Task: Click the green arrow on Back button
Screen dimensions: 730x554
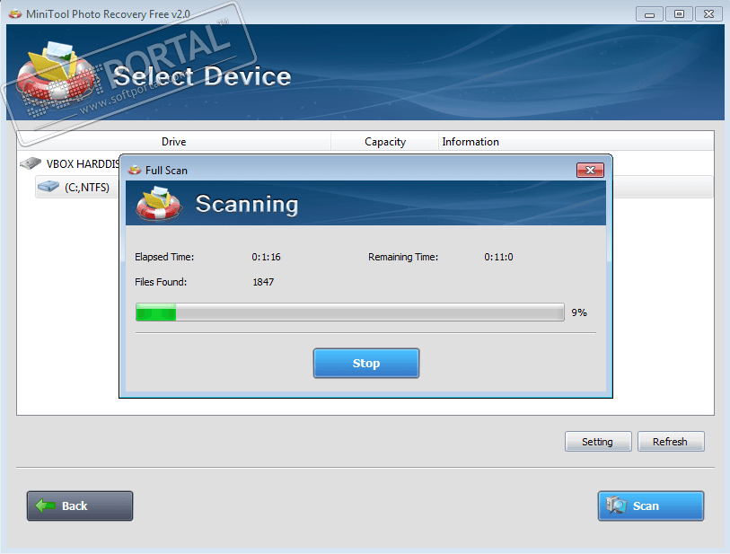Action: click(45, 506)
